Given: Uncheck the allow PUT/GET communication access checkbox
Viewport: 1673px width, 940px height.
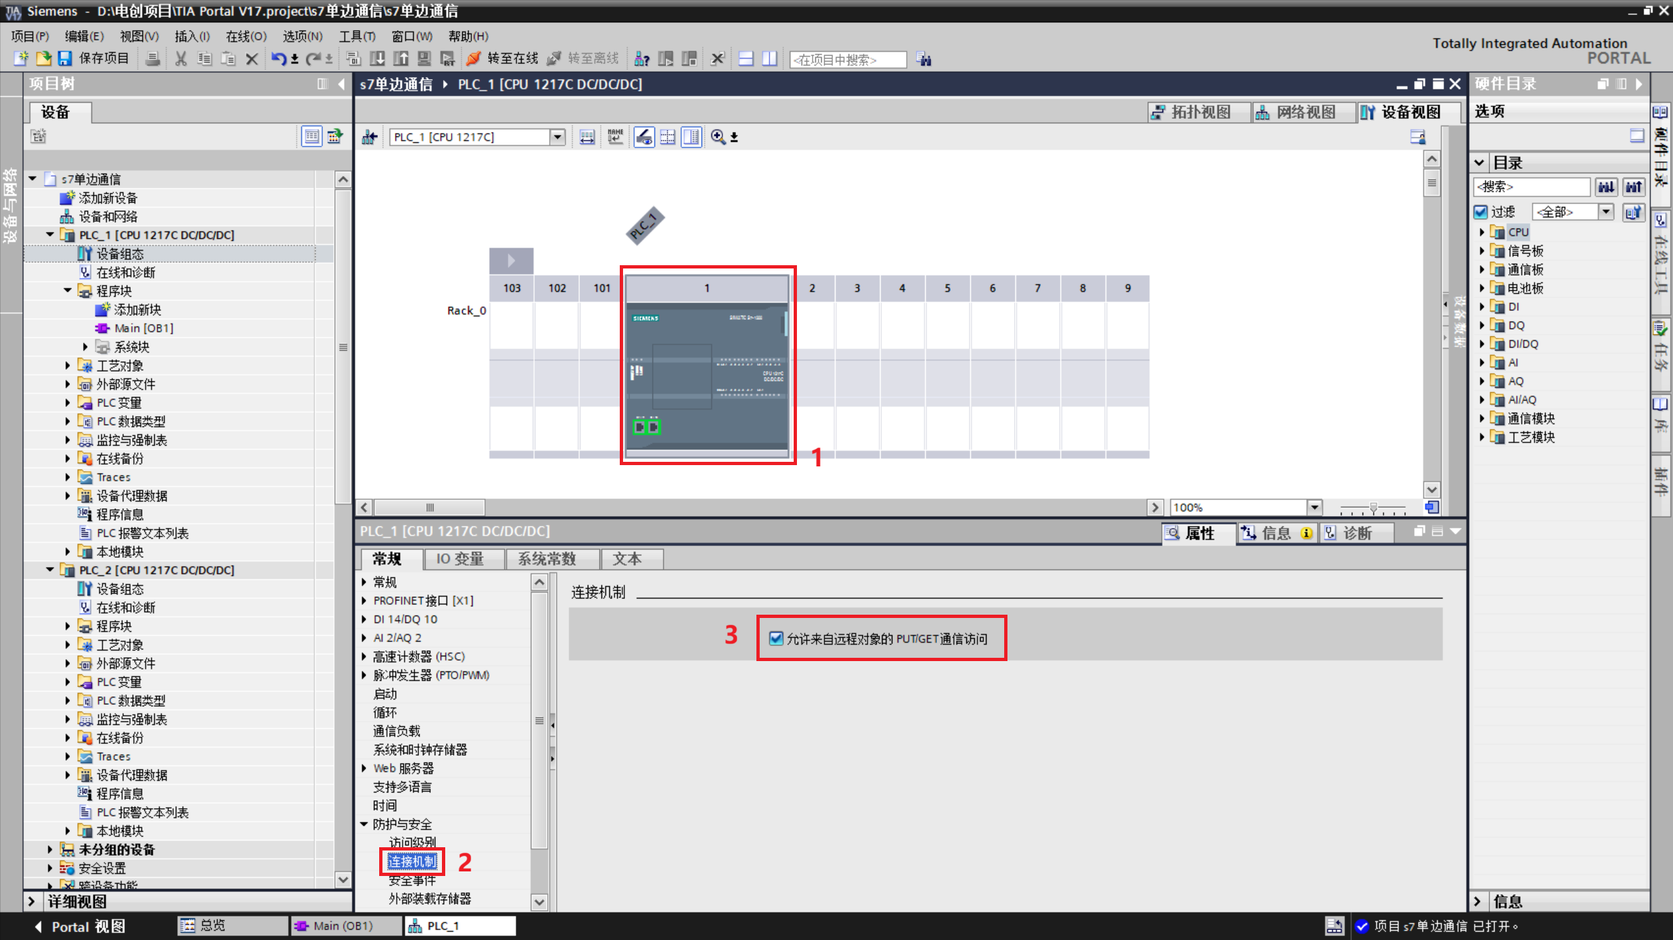Looking at the screenshot, I should pos(776,638).
